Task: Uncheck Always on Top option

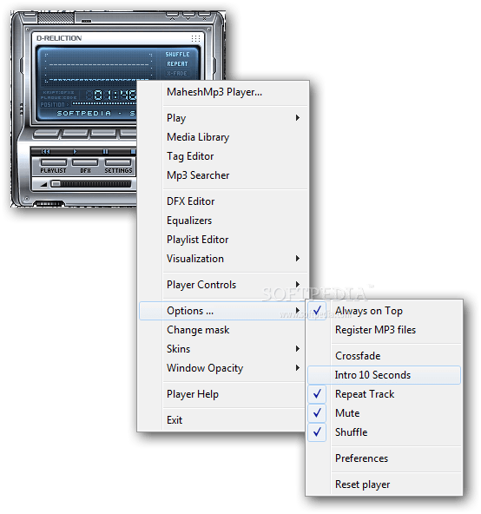Action: (384, 311)
